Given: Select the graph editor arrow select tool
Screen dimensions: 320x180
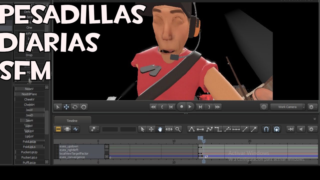Looking at the screenshot, I should (x=143, y=129).
